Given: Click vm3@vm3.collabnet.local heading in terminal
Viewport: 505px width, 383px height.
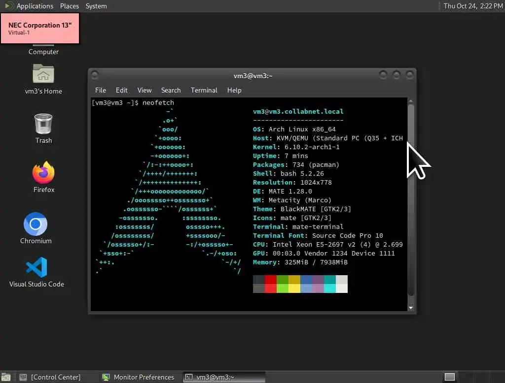Looking at the screenshot, I should 298,112.
